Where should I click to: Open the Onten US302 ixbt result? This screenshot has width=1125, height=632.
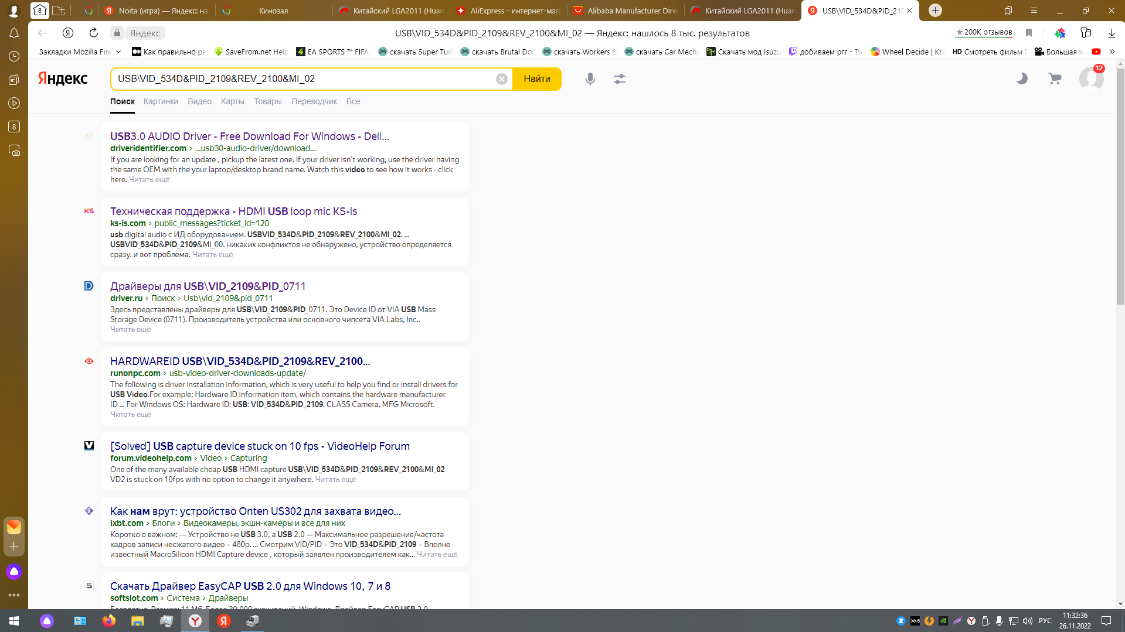(x=256, y=511)
